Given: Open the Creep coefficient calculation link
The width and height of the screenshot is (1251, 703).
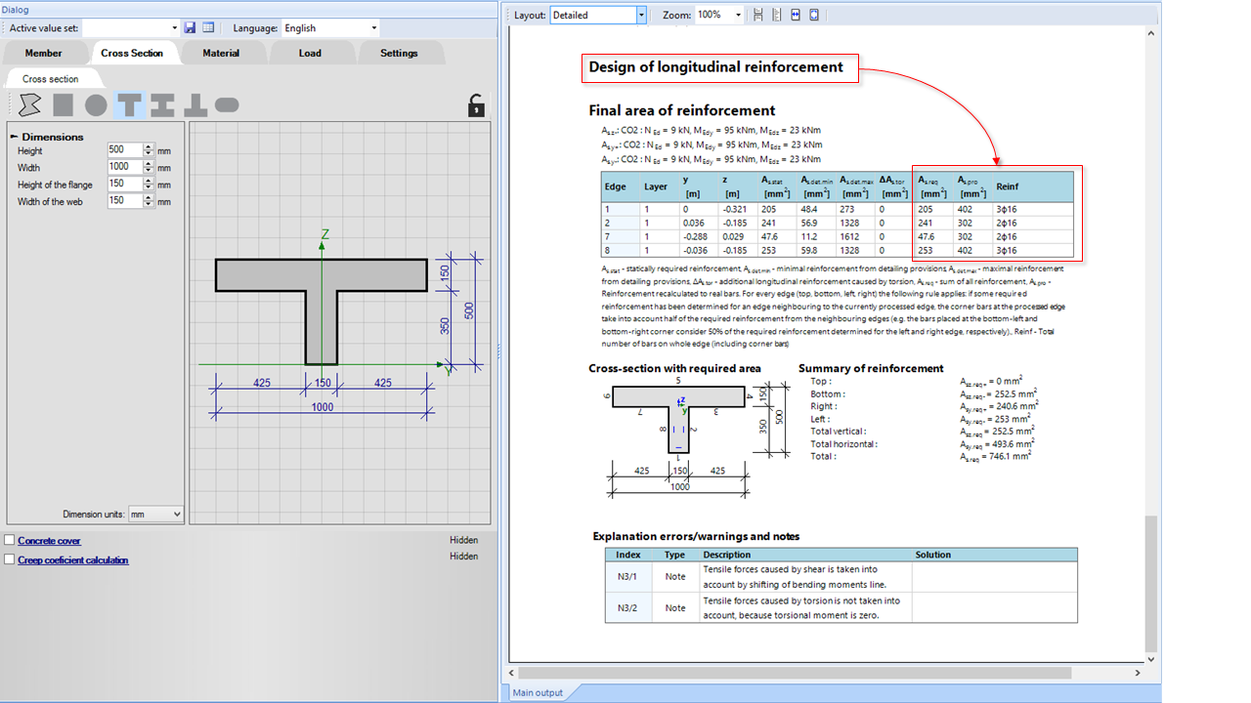Looking at the screenshot, I should point(73,559).
